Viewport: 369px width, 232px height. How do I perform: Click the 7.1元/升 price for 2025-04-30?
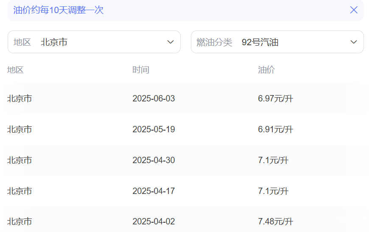pos(273,160)
